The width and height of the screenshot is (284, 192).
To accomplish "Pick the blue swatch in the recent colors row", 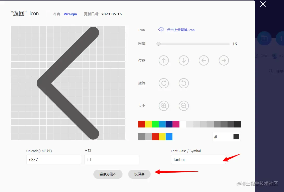I will pos(169,137).
